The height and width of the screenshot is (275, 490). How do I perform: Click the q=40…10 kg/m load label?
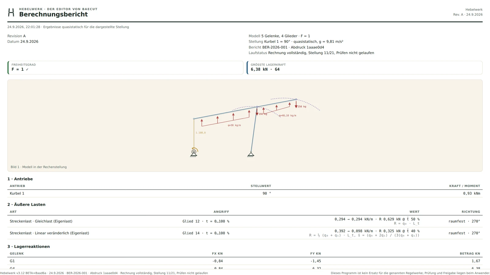tap(288, 116)
